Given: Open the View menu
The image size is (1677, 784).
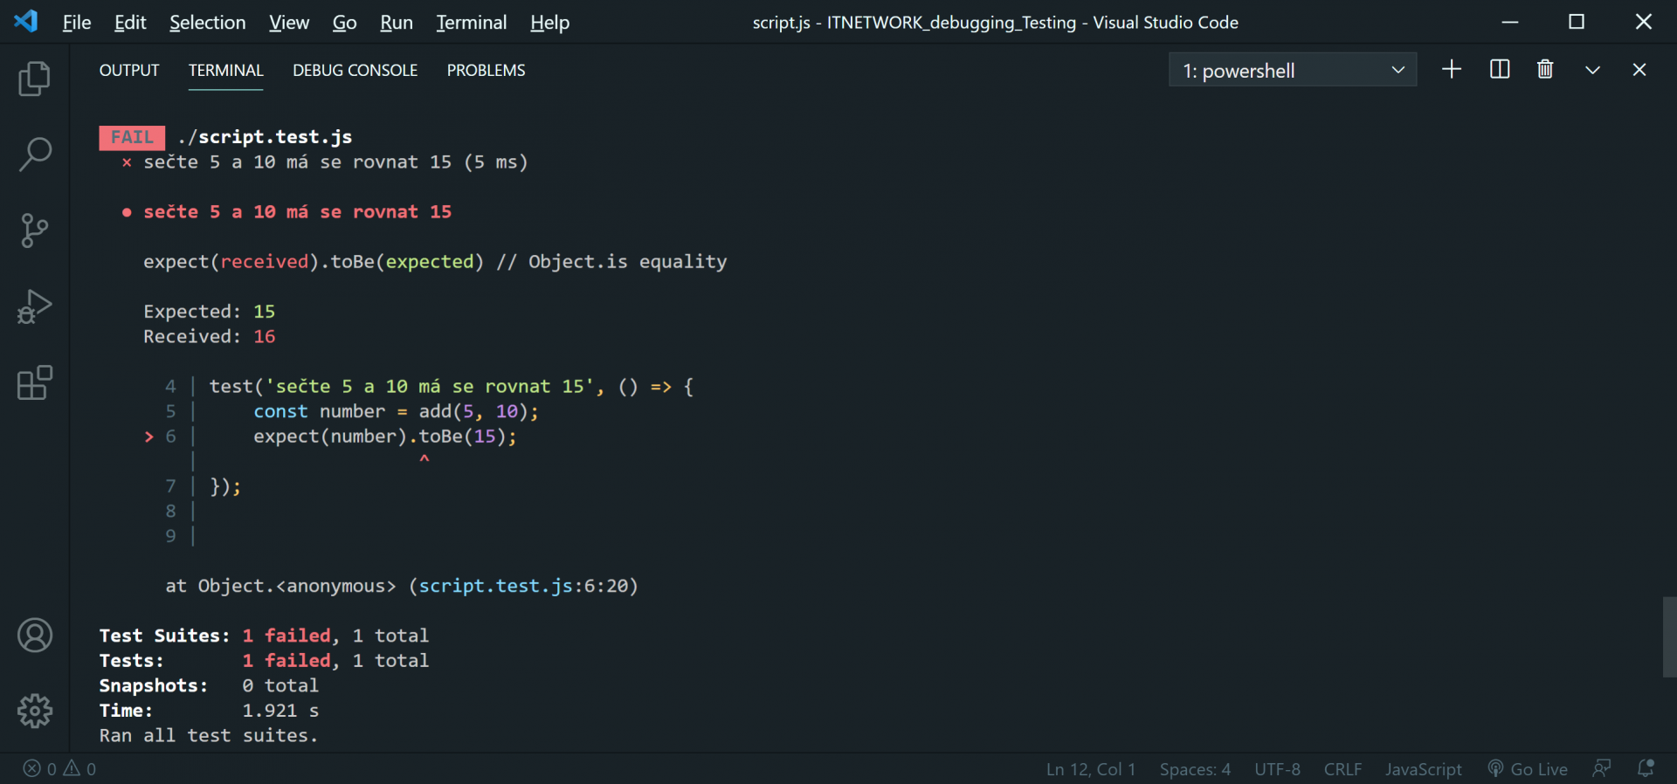Looking at the screenshot, I should (289, 22).
